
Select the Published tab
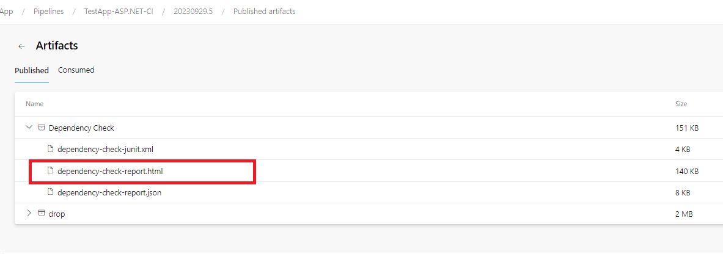point(32,70)
